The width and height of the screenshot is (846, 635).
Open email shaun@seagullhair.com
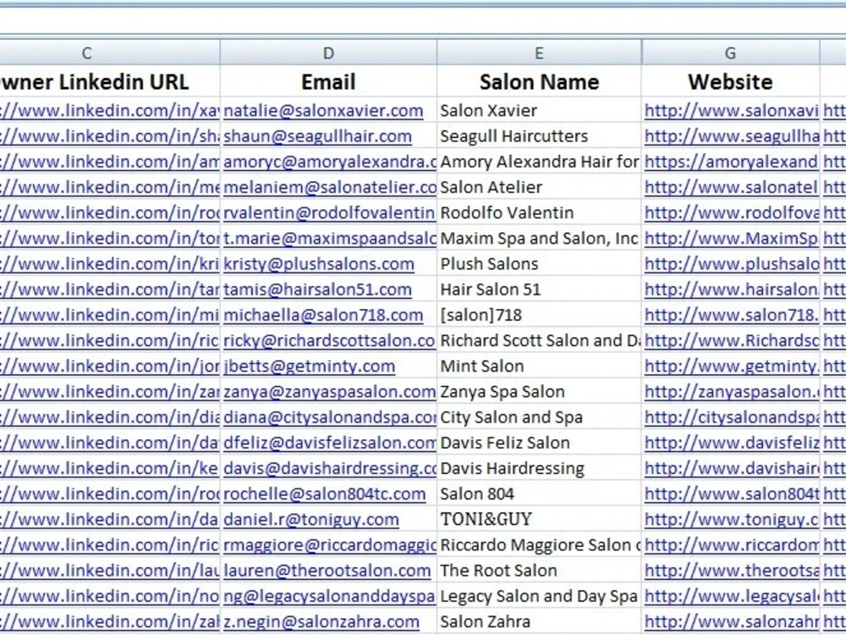click(317, 136)
